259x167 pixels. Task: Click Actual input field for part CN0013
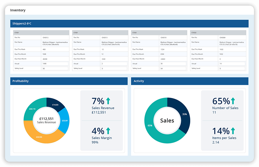(x=114, y=64)
